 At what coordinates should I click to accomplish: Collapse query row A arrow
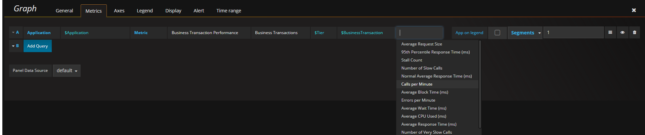click(x=13, y=32)
